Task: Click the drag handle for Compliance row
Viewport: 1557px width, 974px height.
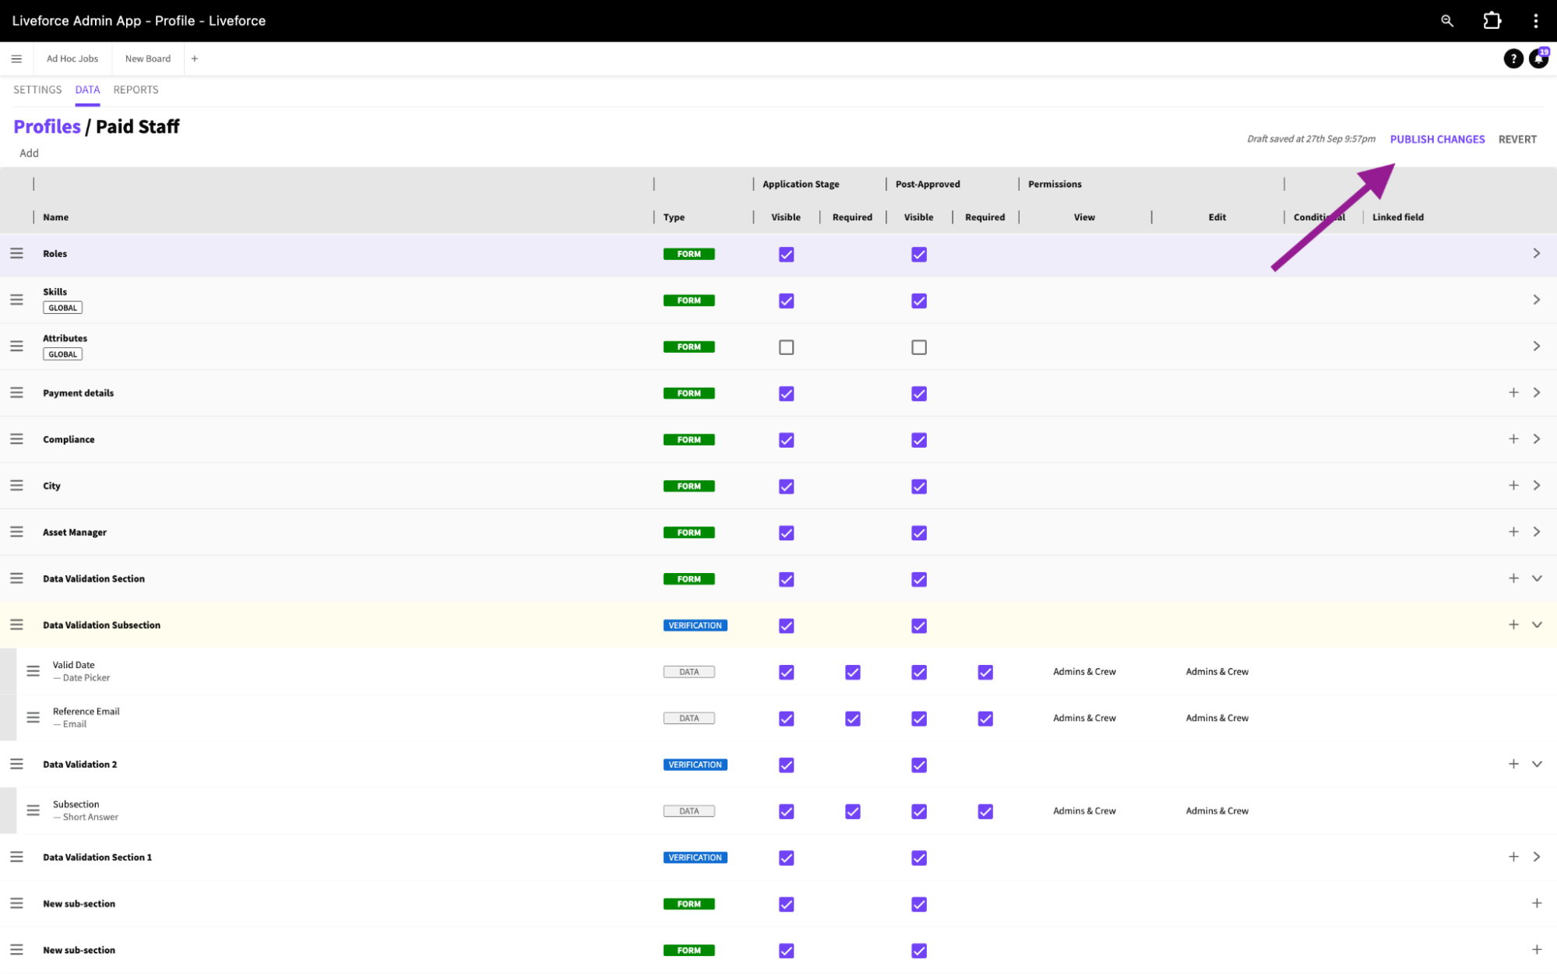Action: pyautogui.click(x=16, y=439)
